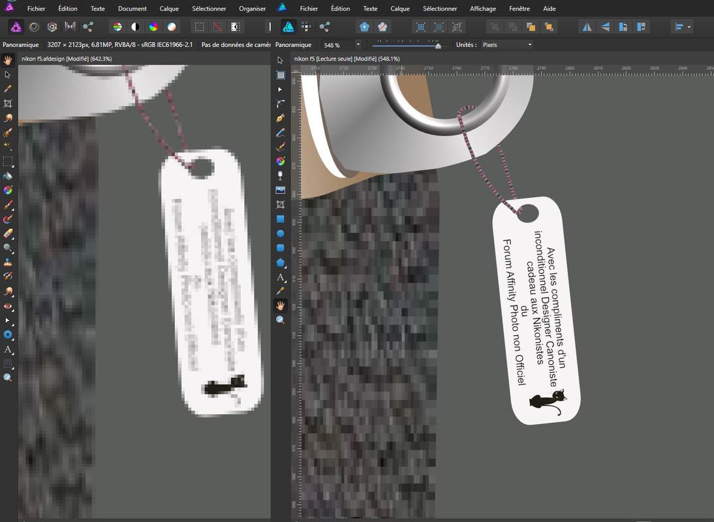This screenshot has width=714, height=522.
Task: Open the Texte menu in Affinity Photo
Action: point(97,8)
